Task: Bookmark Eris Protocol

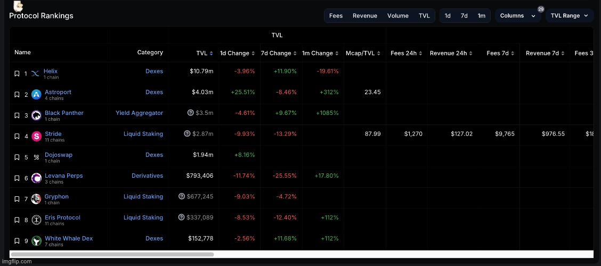Action: click(x=17, y=220)
